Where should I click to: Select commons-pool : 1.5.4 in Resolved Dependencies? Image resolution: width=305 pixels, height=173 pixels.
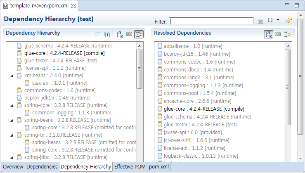(200, 93)
